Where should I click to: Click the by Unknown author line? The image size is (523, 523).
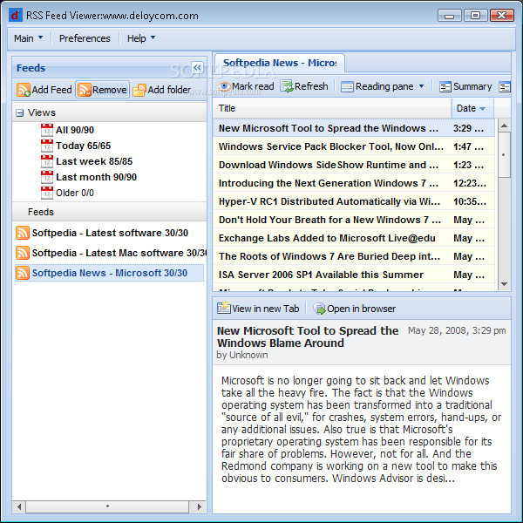point(242,355)
